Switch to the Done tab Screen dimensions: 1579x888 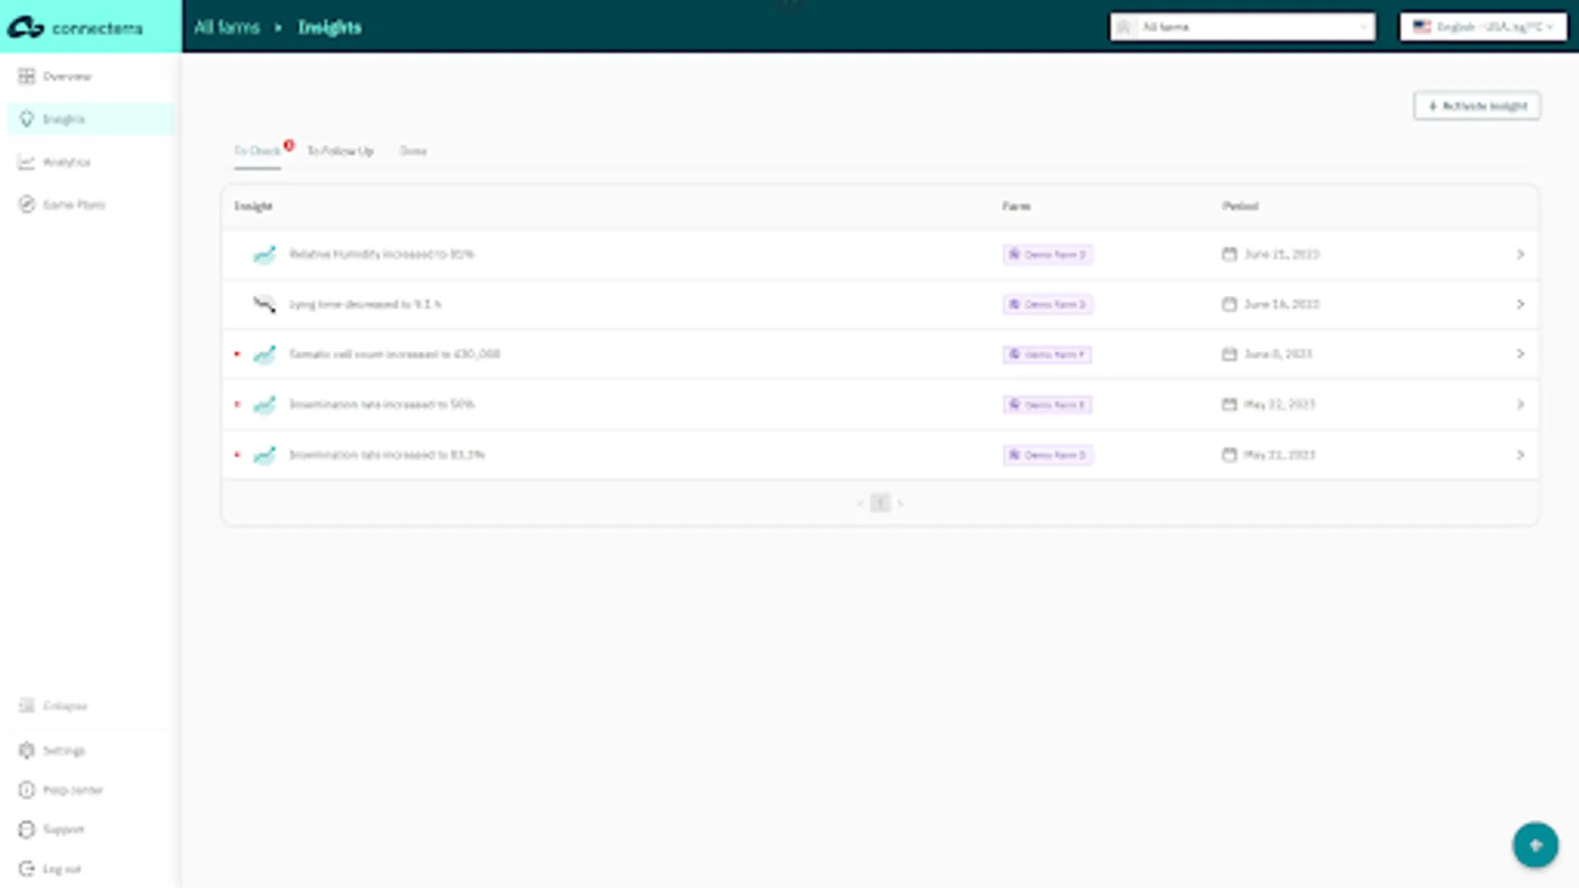(x=414, y=151)
